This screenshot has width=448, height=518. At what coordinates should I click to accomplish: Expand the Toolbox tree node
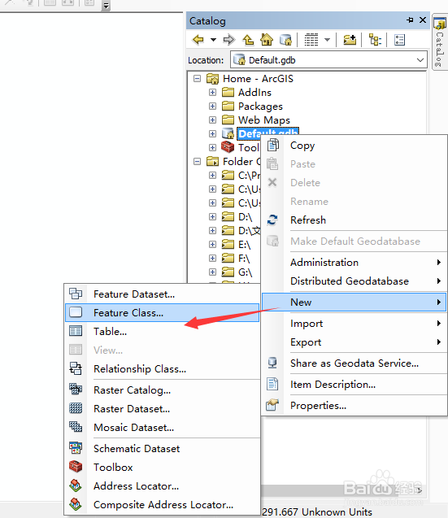click(212, 148)
